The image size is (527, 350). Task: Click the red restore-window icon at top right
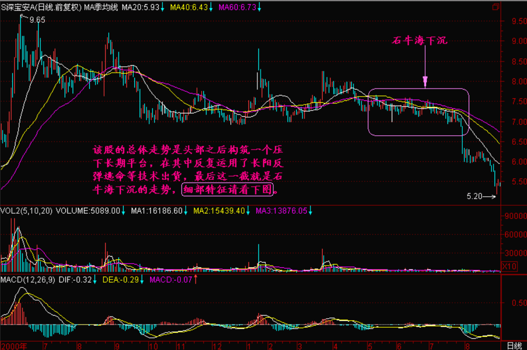click(x=496, y=7)
